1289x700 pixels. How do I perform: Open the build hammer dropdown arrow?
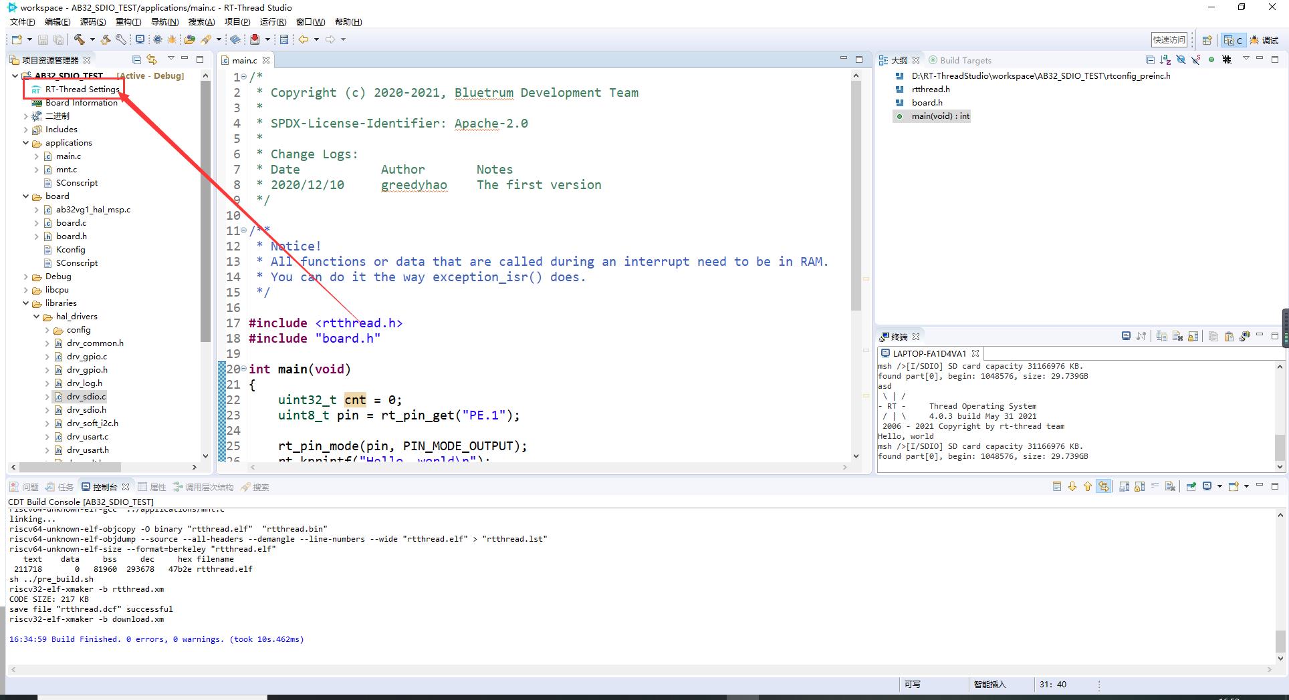(92, 39)
